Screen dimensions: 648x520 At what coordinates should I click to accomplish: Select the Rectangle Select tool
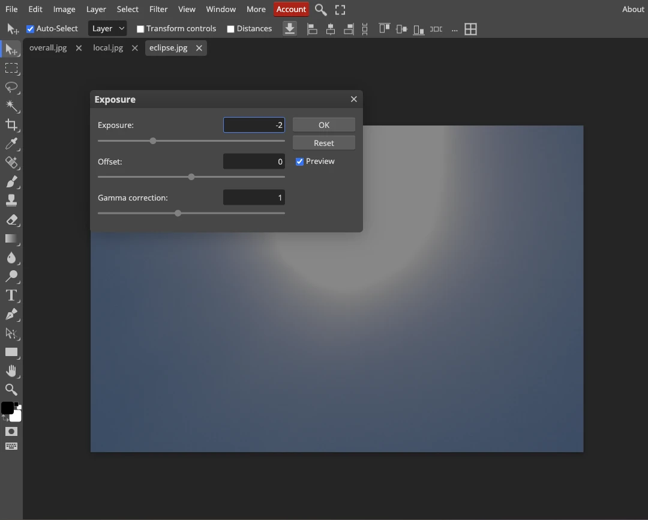(x=11, y=68)
